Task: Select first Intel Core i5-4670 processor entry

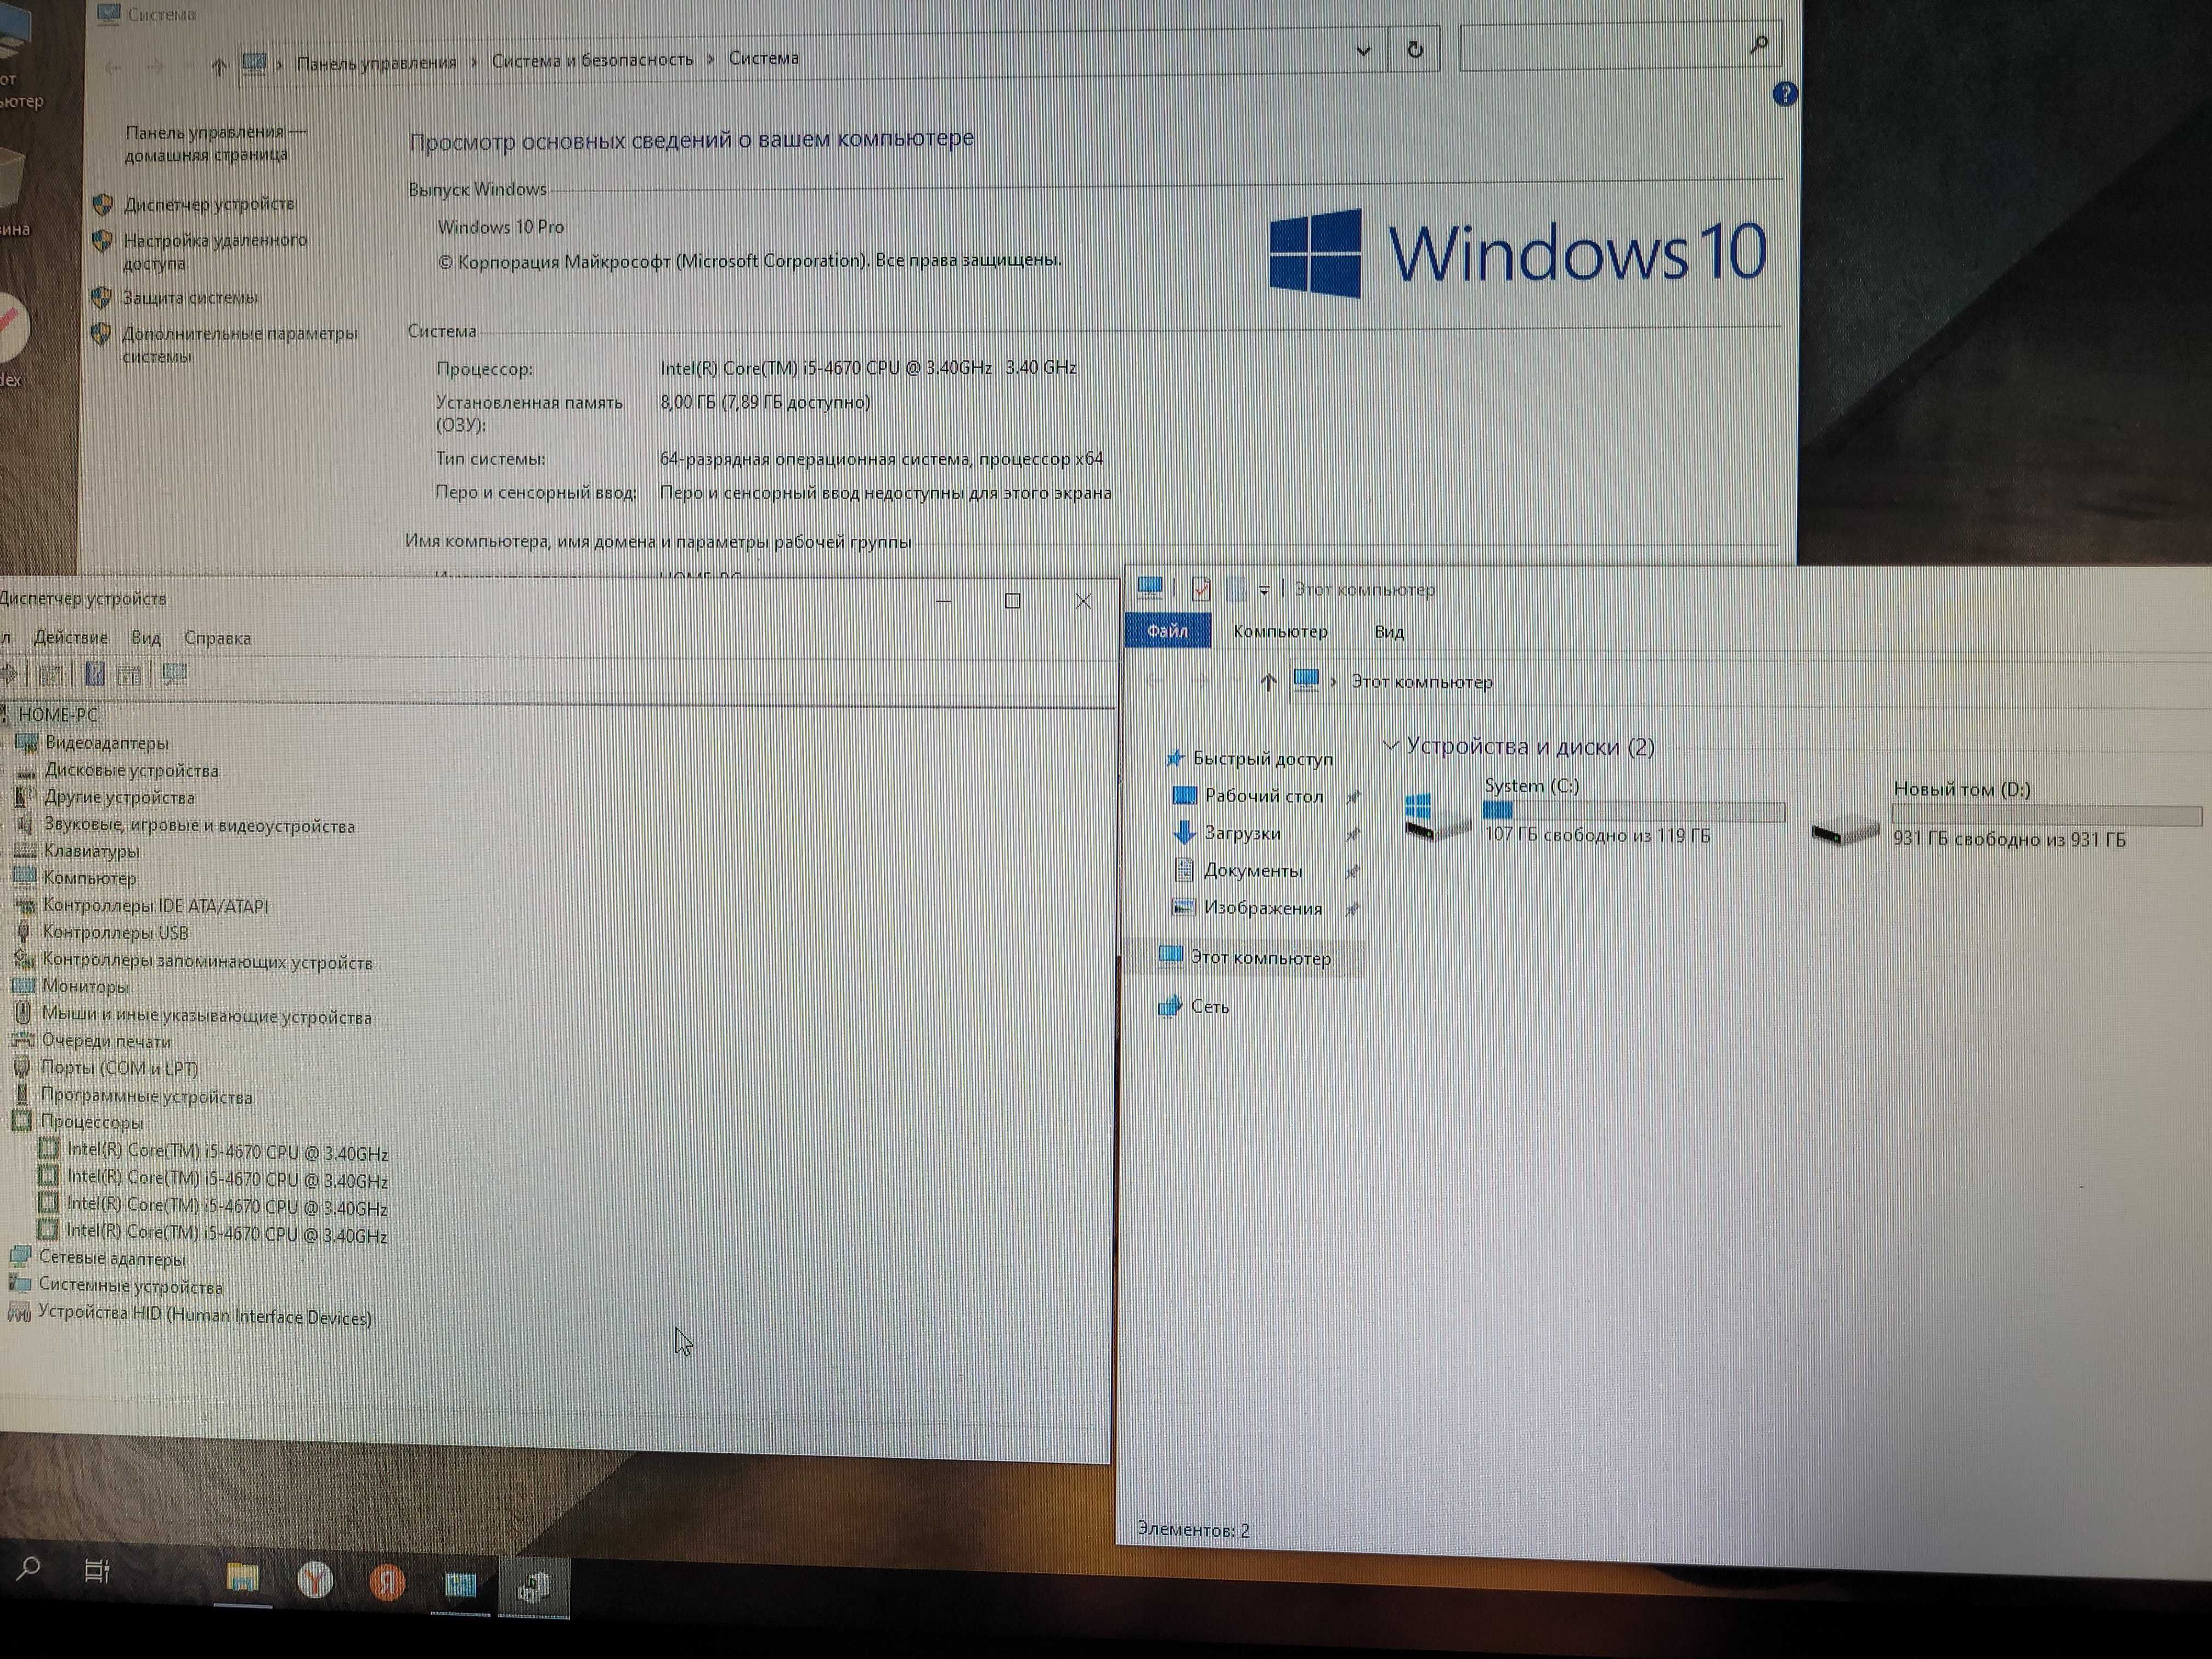Action: pyautogui.click(x=227, y=1152)
